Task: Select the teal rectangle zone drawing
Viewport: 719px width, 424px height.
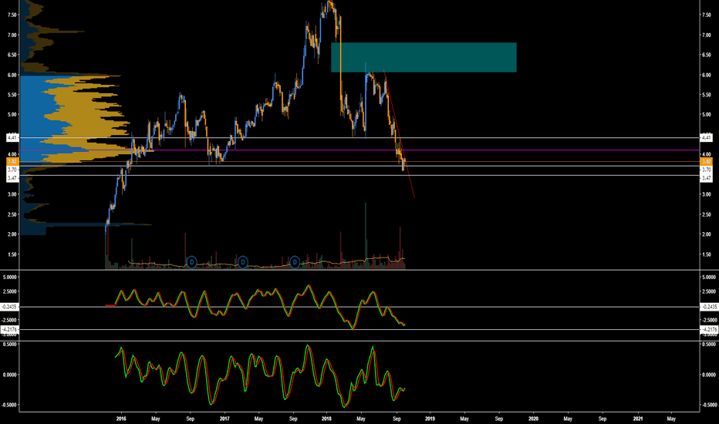Action: pos(424,57)
